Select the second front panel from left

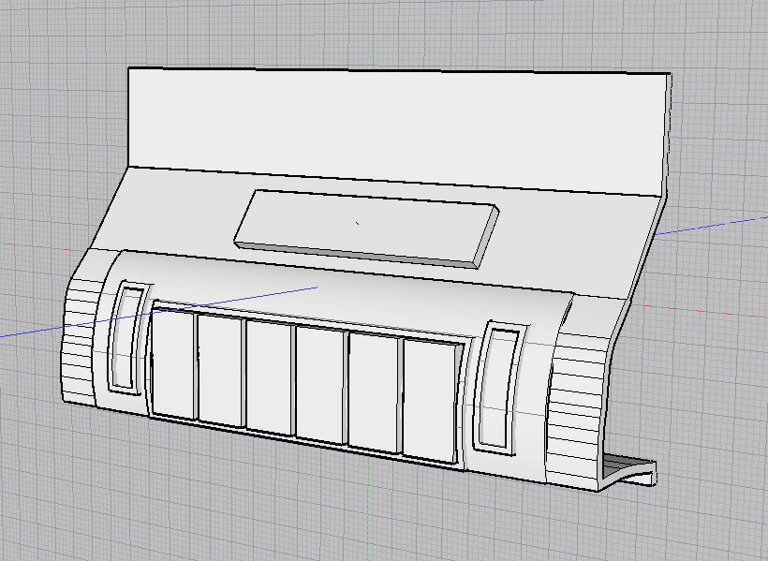point(219,370)
